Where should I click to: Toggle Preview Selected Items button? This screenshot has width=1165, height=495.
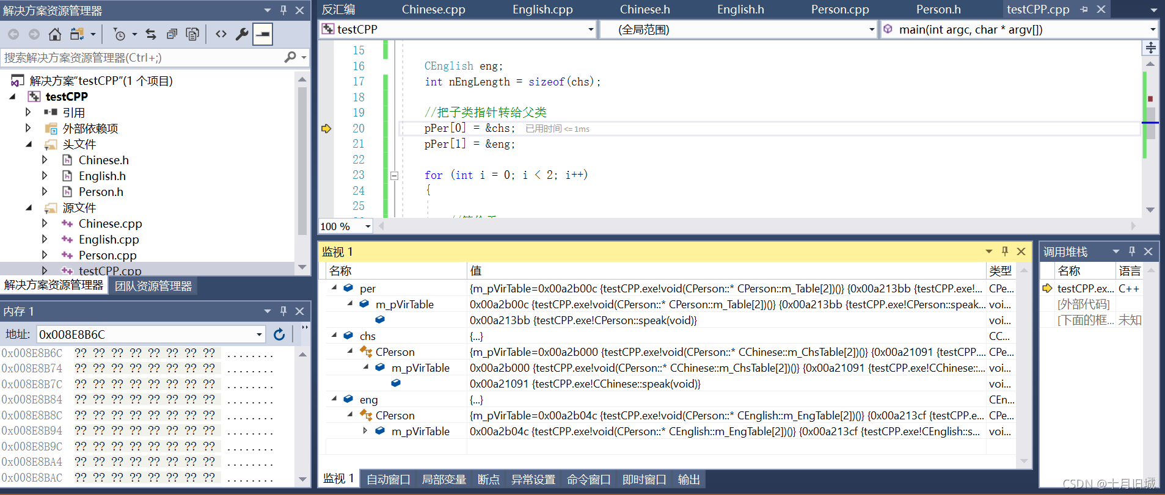tap(263, 34)
